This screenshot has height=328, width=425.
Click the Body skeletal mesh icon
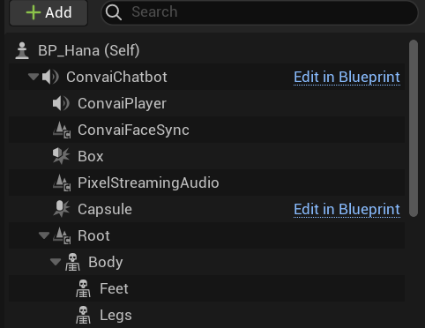coord(72,262)
